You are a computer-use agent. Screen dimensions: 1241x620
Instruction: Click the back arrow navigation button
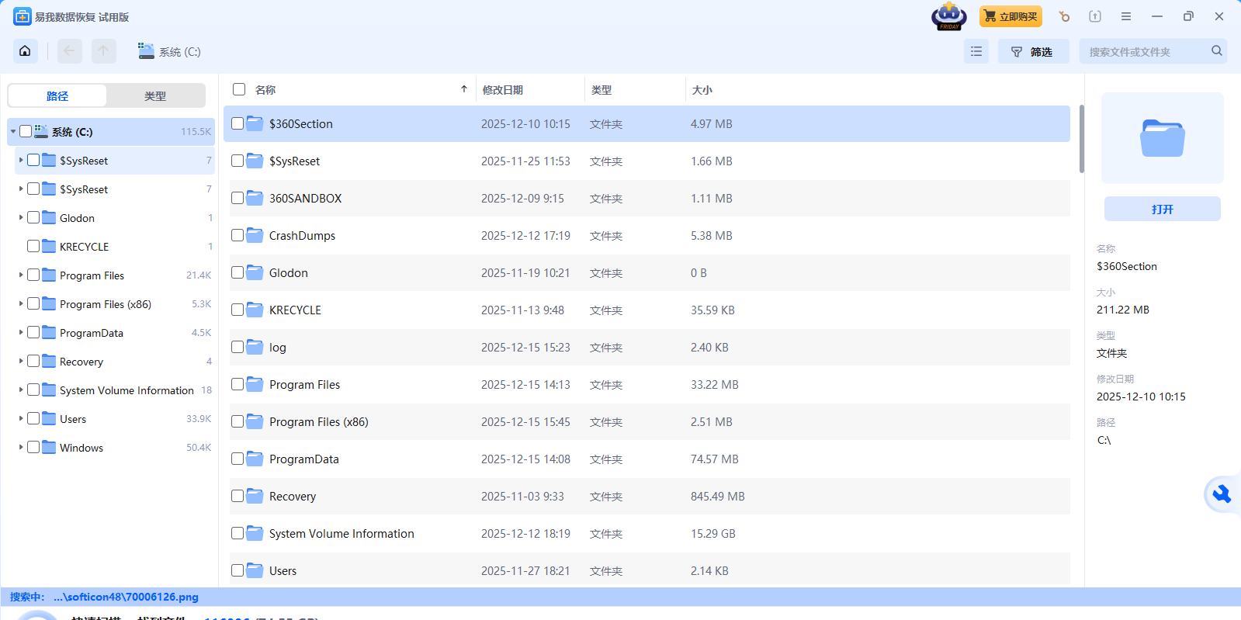point(69,51)
